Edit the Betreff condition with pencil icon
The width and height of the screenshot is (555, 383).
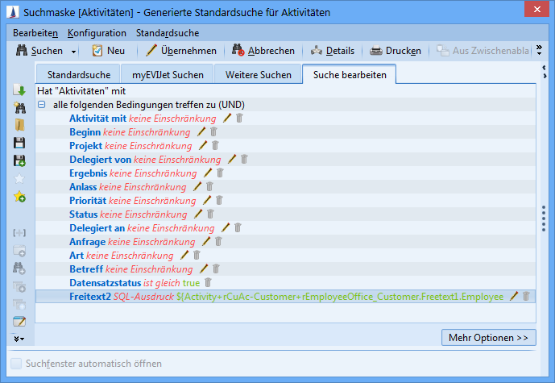pos(204,269)
